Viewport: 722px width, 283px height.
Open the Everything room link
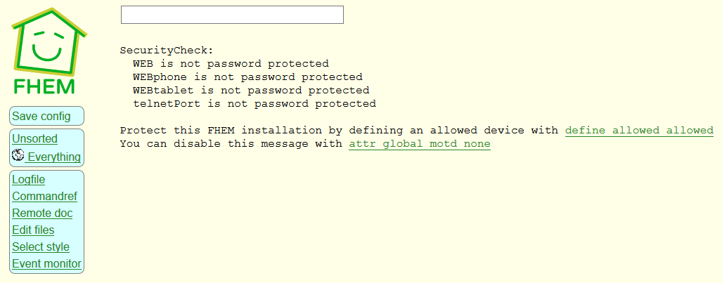click(x=53, y=157)
